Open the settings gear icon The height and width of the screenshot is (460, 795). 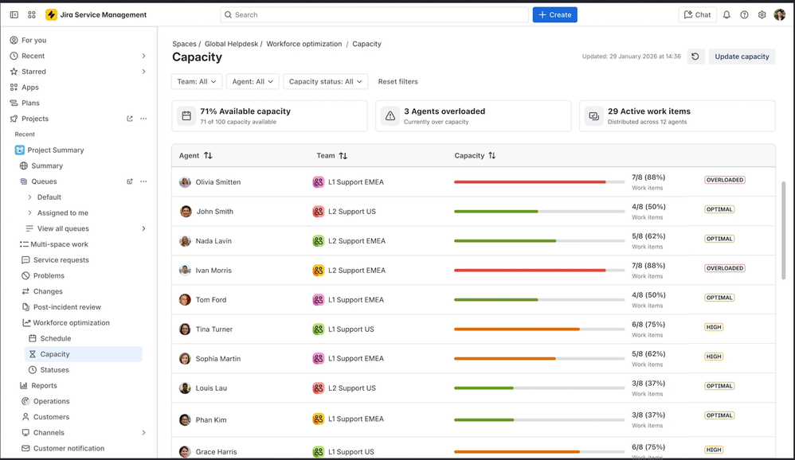[762, 14]
